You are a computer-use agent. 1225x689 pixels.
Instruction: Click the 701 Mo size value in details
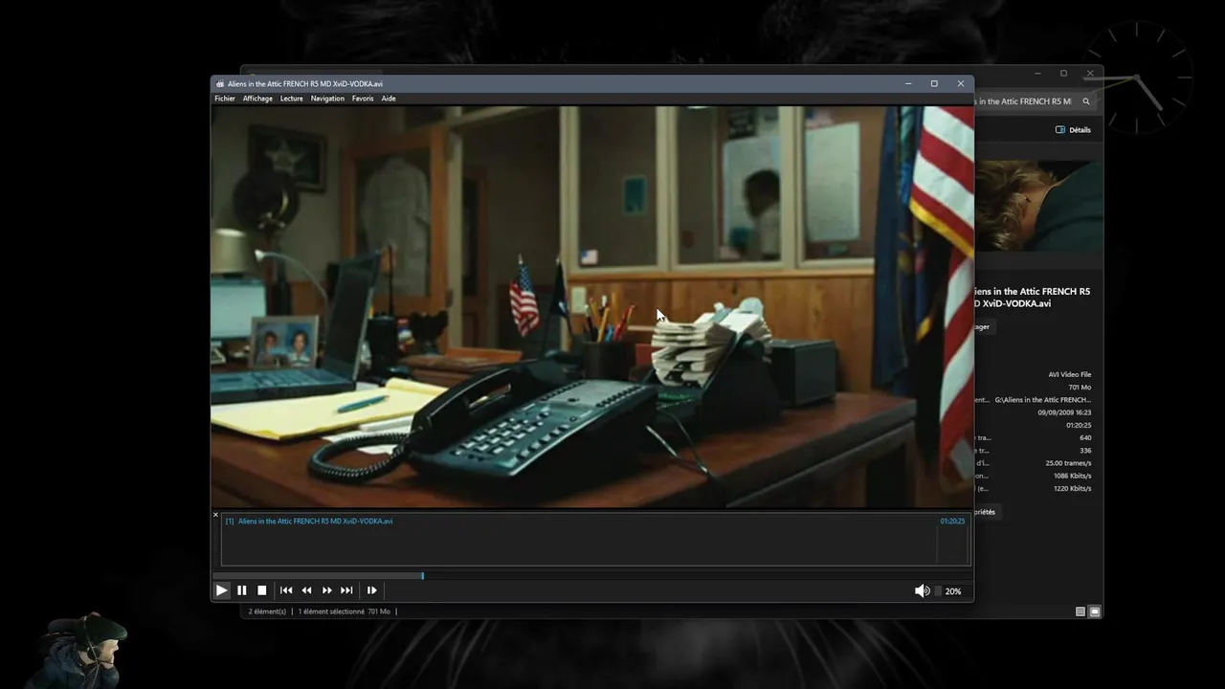point(1080,388)
